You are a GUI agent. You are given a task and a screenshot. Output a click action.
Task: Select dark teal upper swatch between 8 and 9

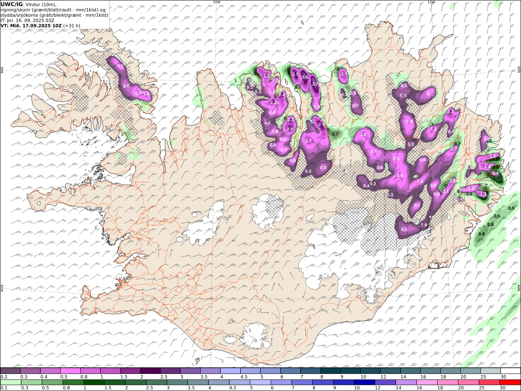click(331, 371)
